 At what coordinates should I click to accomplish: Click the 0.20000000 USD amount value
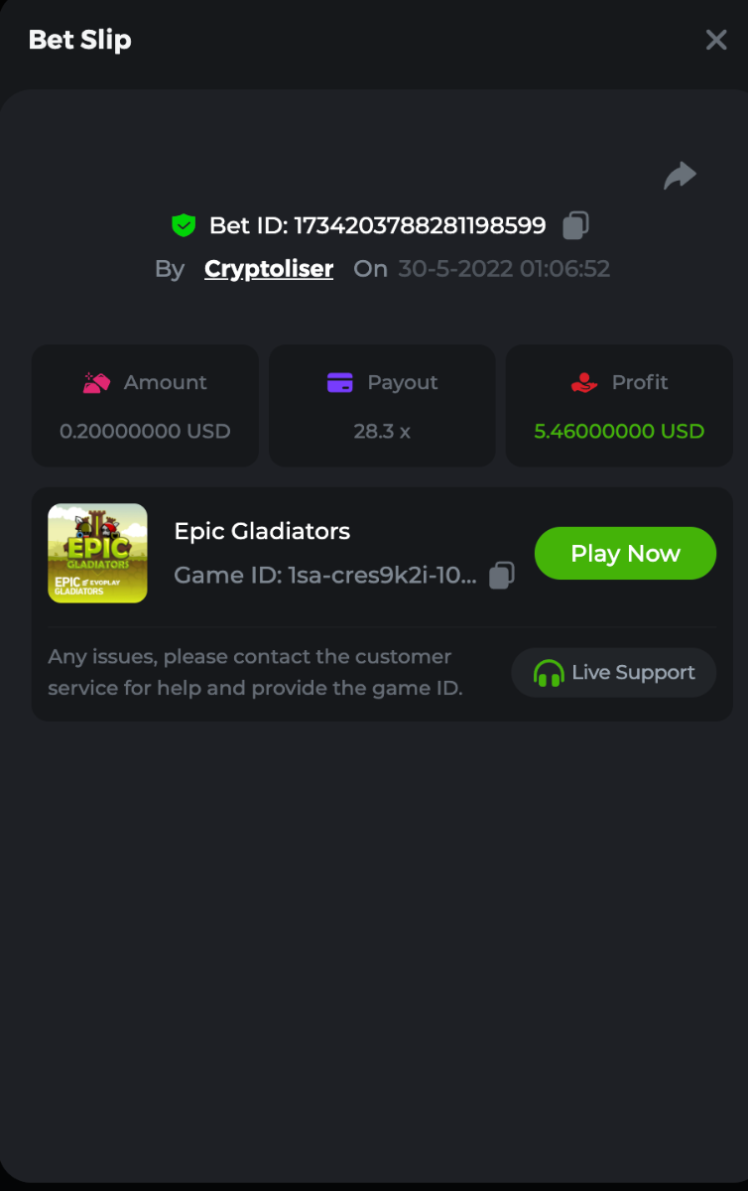145,432
